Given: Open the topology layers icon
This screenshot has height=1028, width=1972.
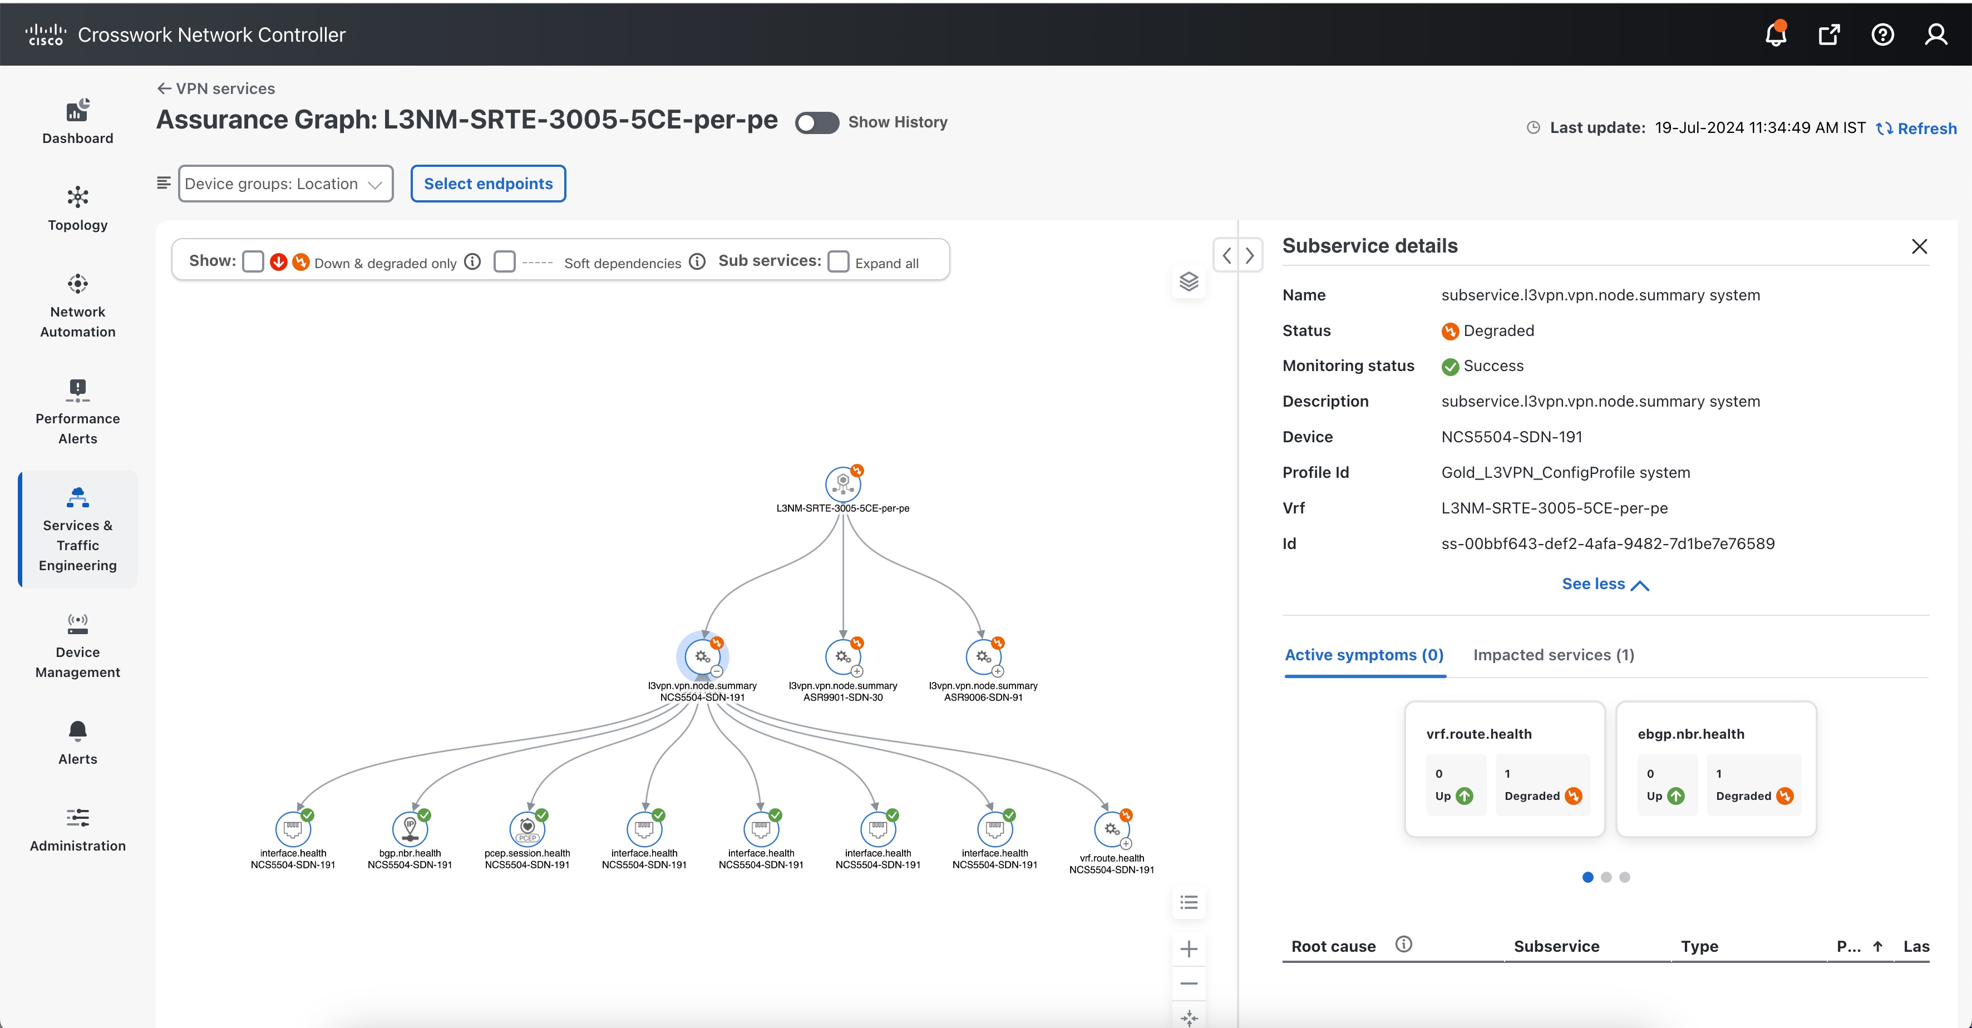Looking at the screenshot, I should click(1189, 281).
